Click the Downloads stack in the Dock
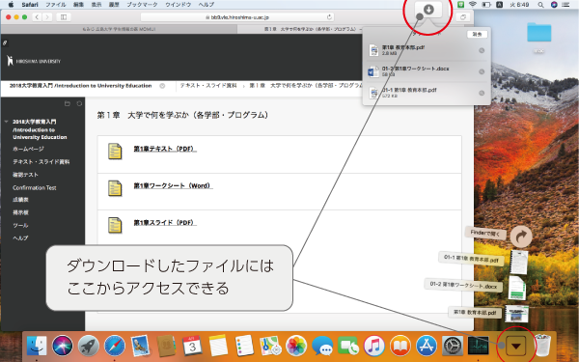This screenshot has width=579, height=362. 516,347
